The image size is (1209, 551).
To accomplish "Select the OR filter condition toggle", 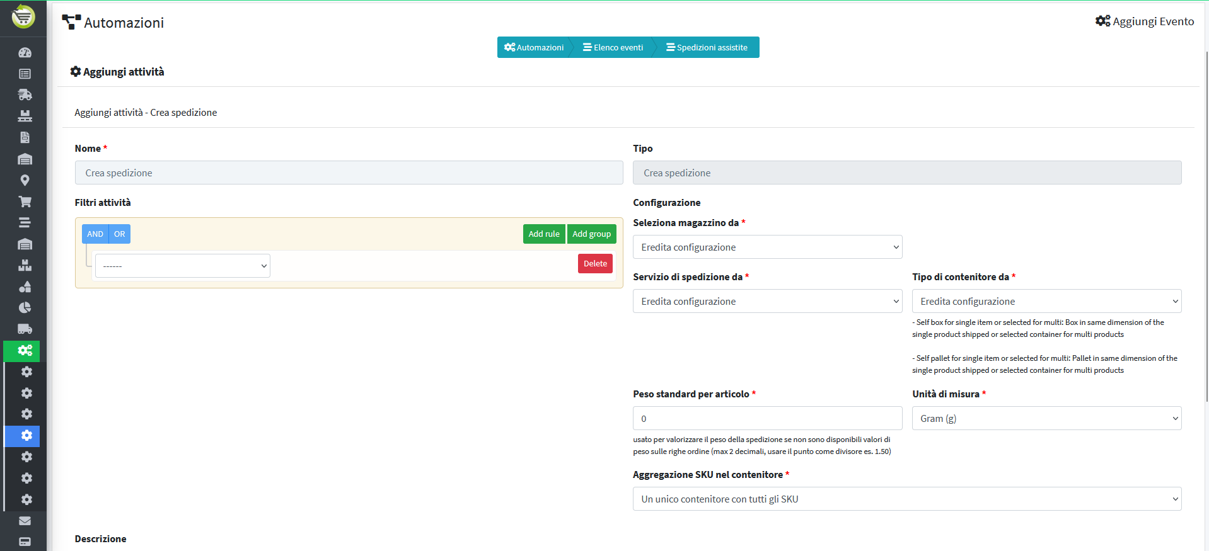I will point(120,234).
